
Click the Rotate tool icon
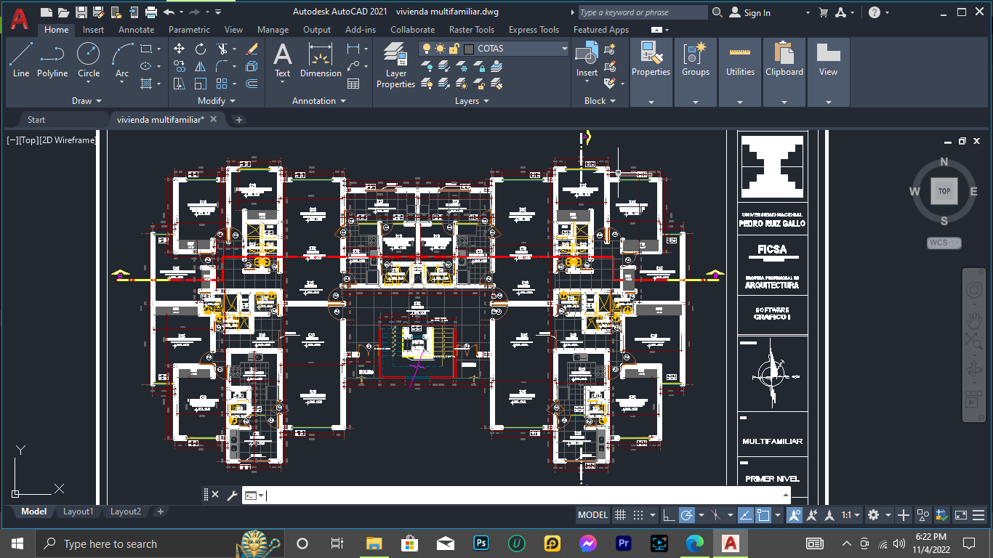click(x=201, y=49)
